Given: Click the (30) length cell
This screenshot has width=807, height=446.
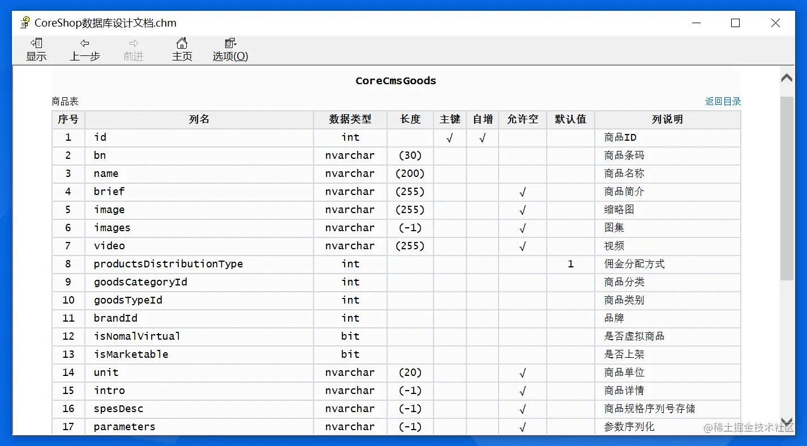Looking at the screenshot, I should (x=410, y=155).
